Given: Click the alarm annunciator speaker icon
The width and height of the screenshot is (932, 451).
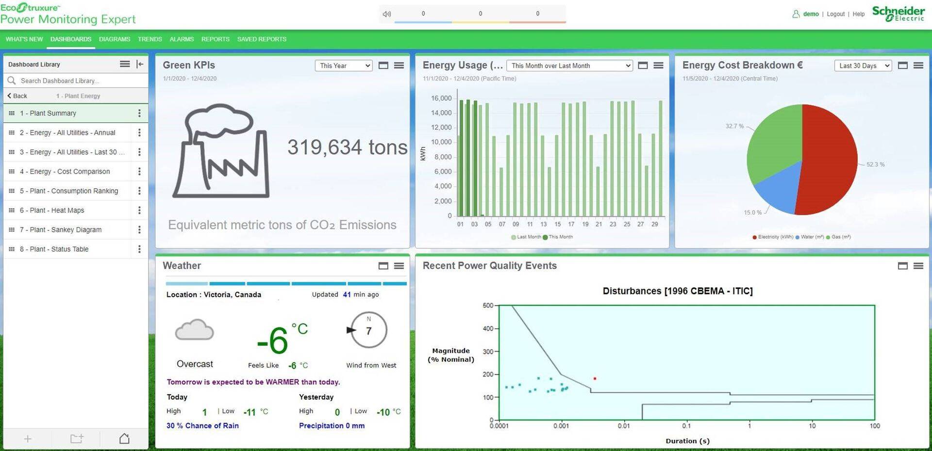Looking at the screenshot, I should pyautogui.click(x=386, y=14).
